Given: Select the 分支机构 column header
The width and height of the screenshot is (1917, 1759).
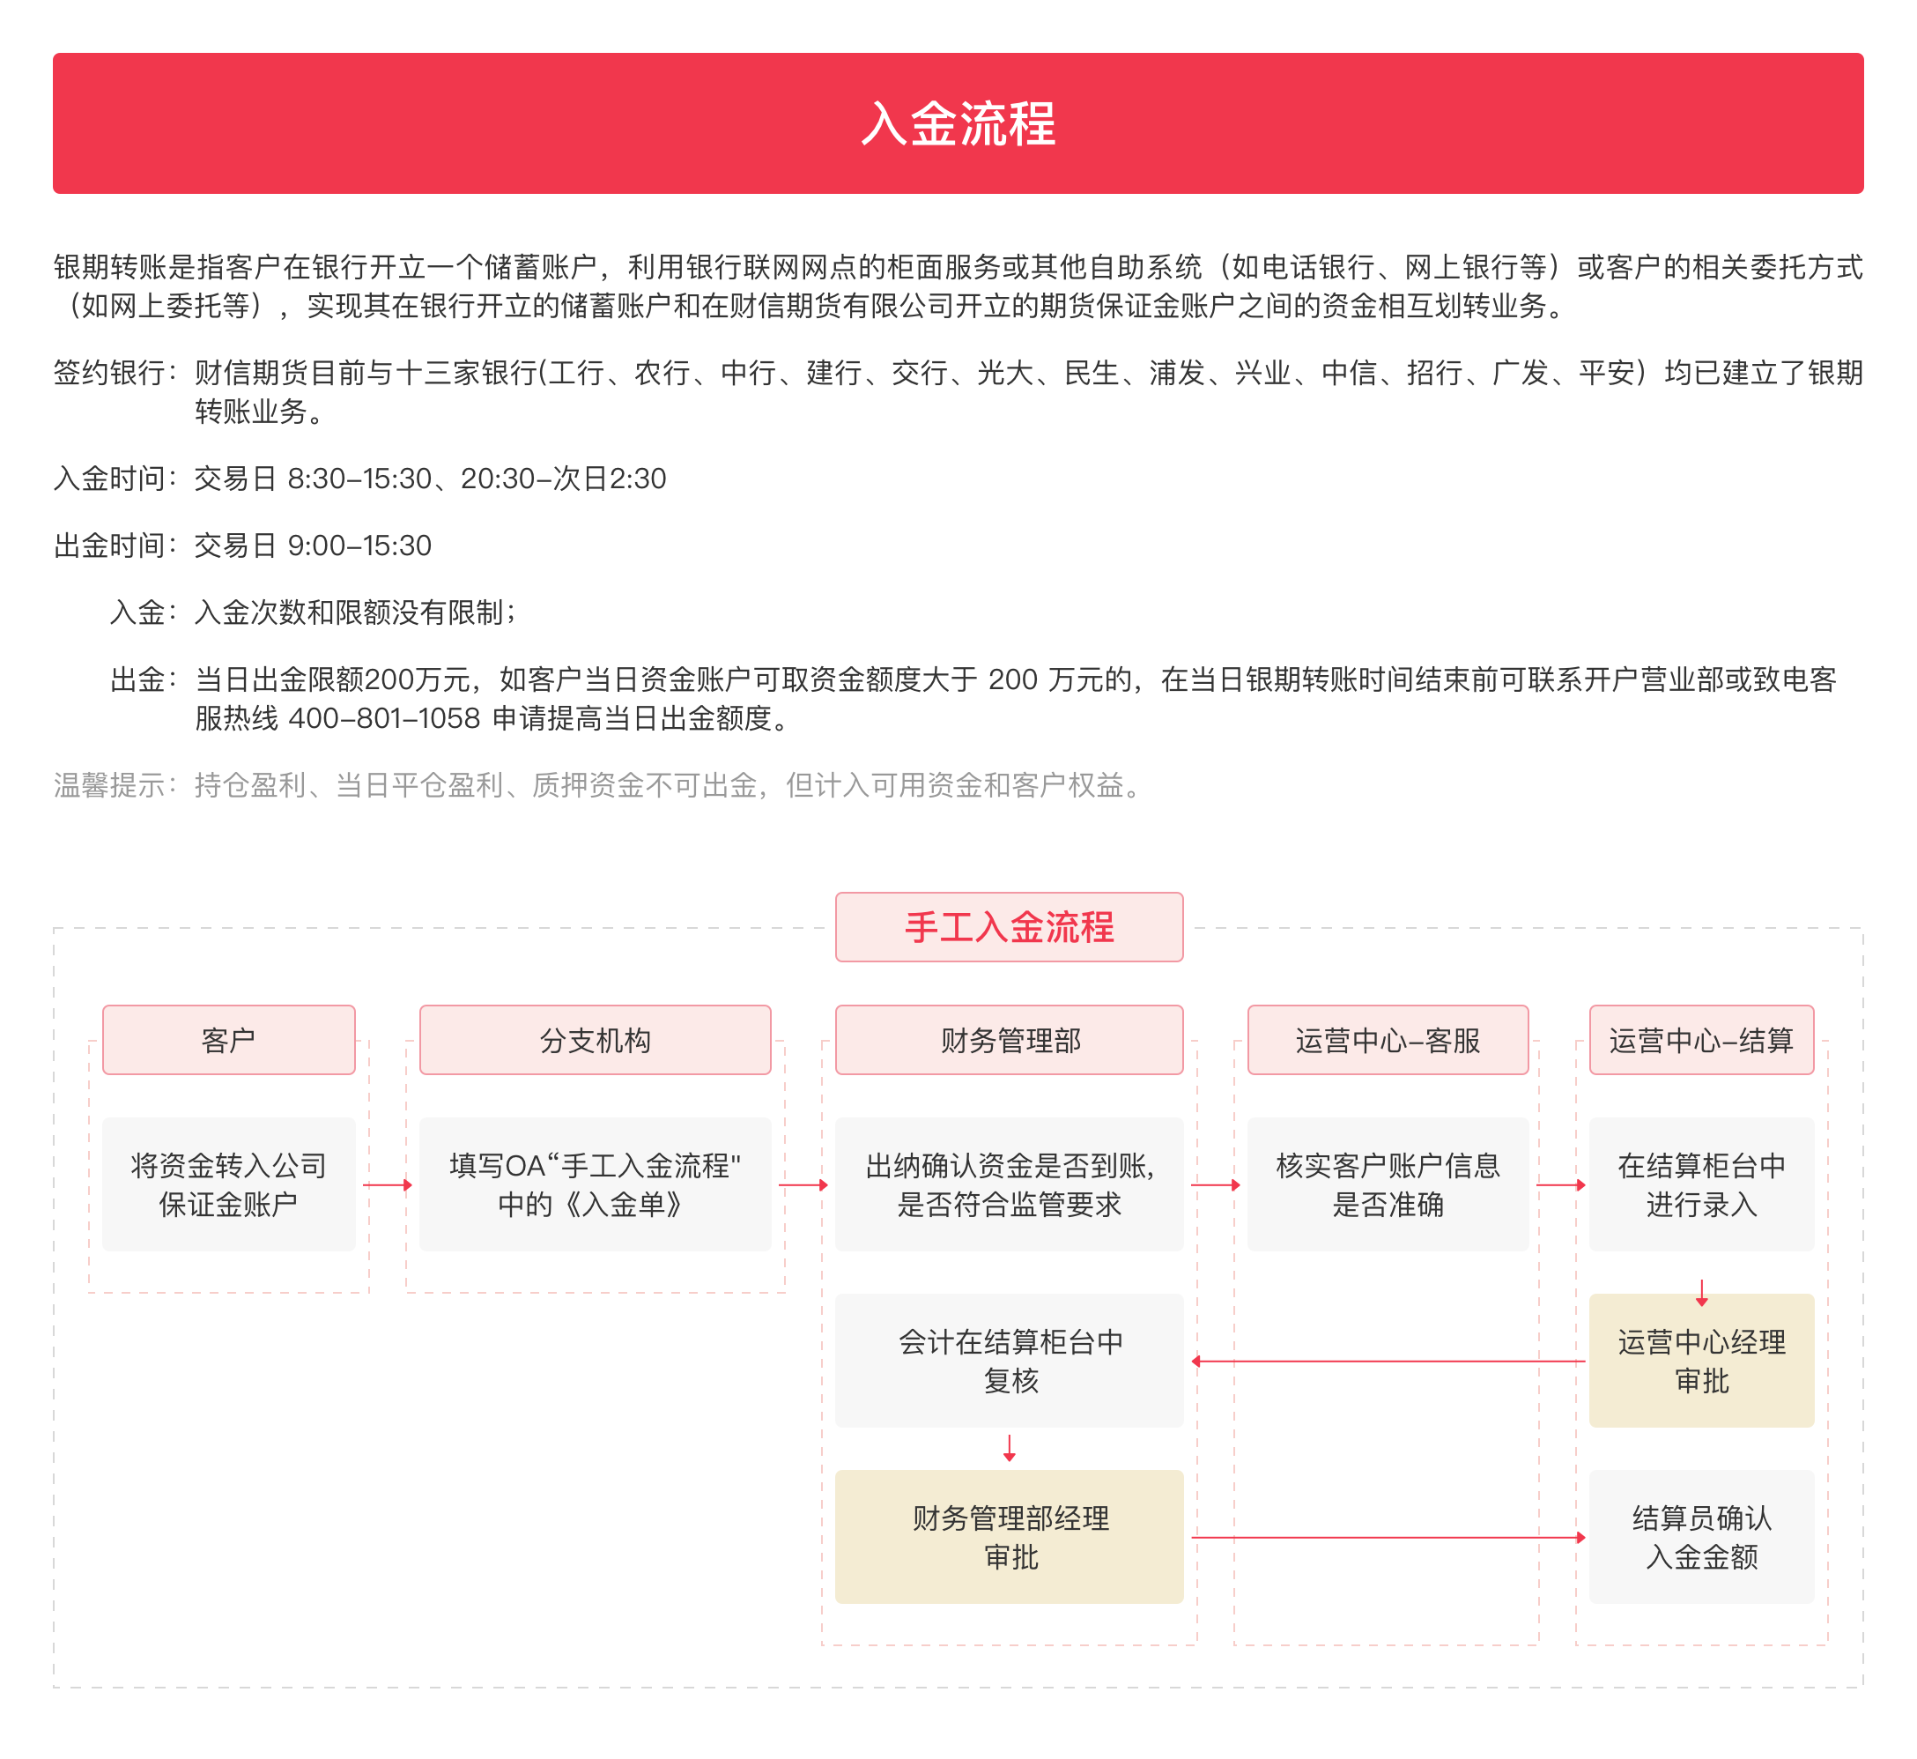Looking at the screenshot, I should click(x=596, y=1041).
